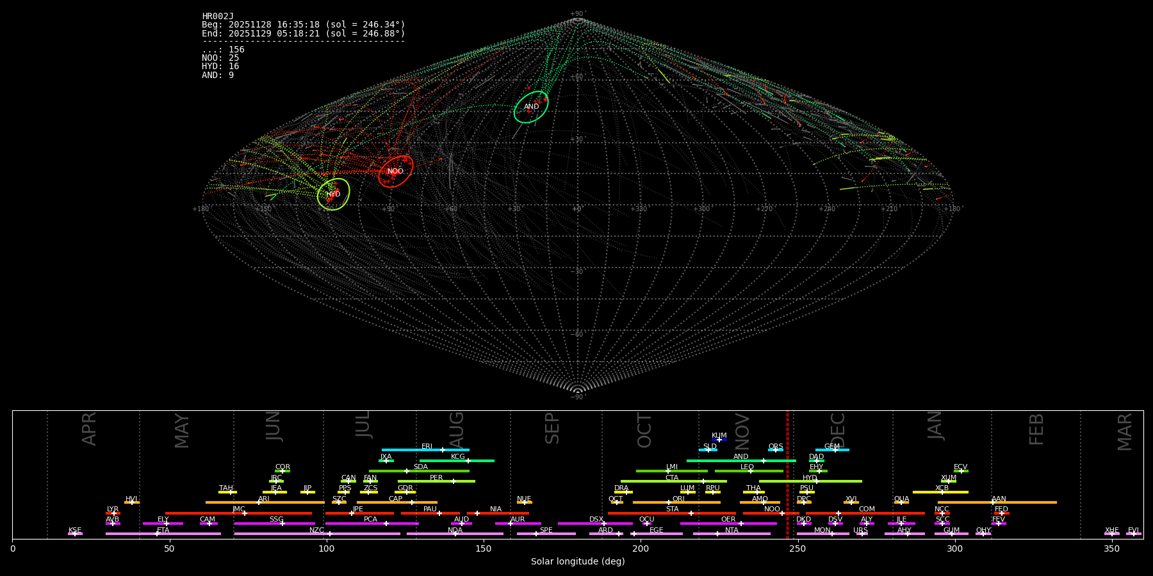Click the yellow-green HYD radiant ellipse
This screenshot has height=576, width=1153.
click(333, 195)
